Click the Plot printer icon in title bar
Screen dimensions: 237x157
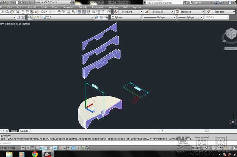point(17,2)
